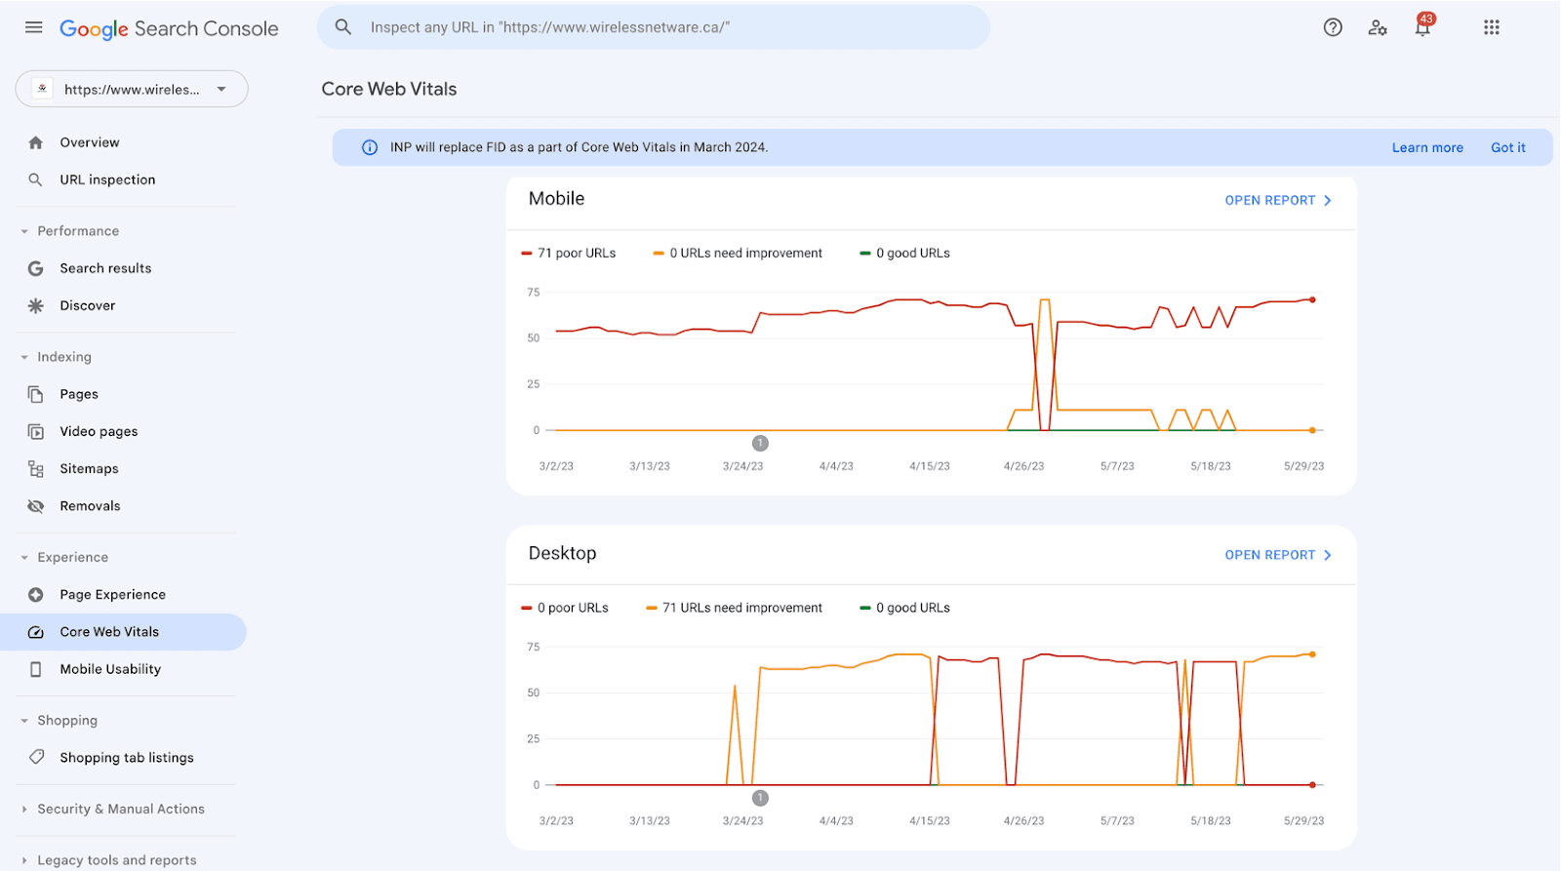Click the Removals eye-slash icon
Viewport: 1561px width, 871px height.
pyautogui.click(x=36, y=506)
